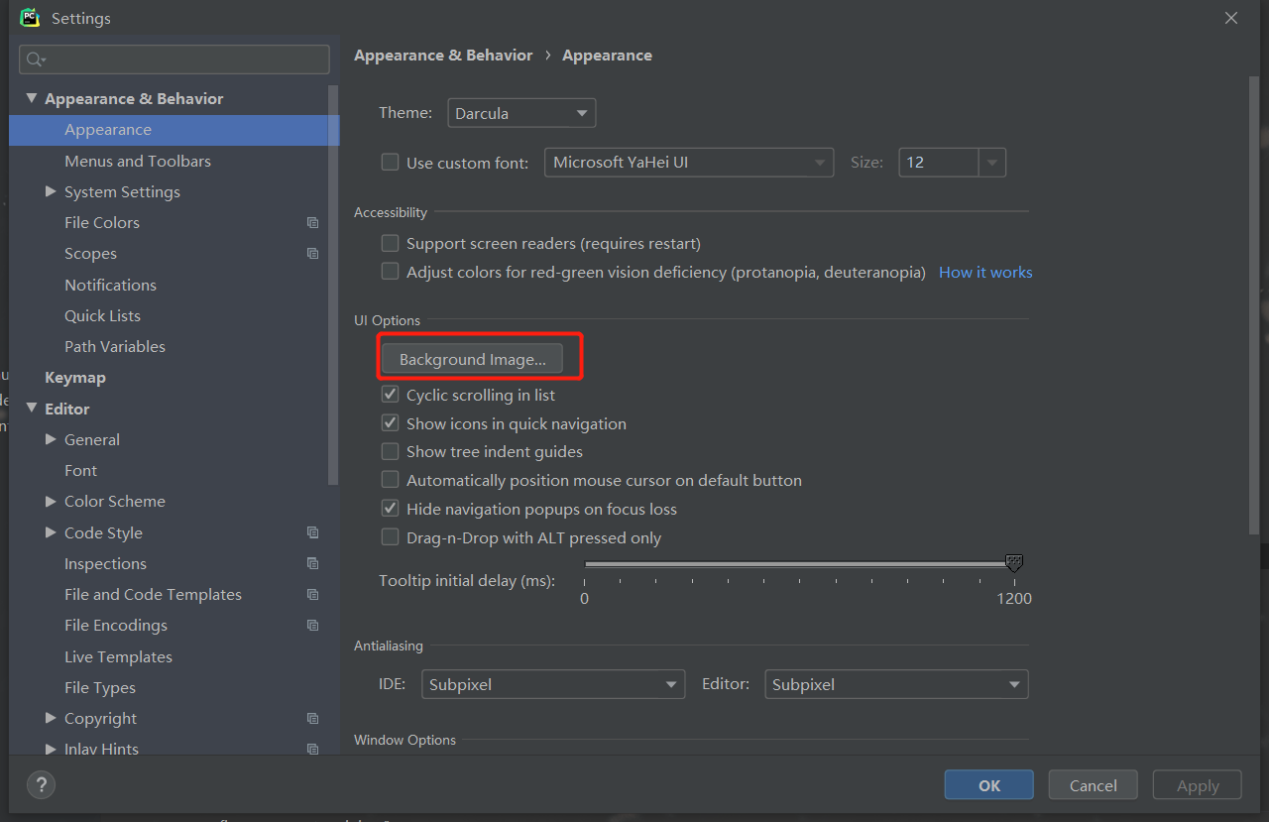Open the Theme dropdown
The height and width of the screenshot is (822, 1269).
coord(521,112)
